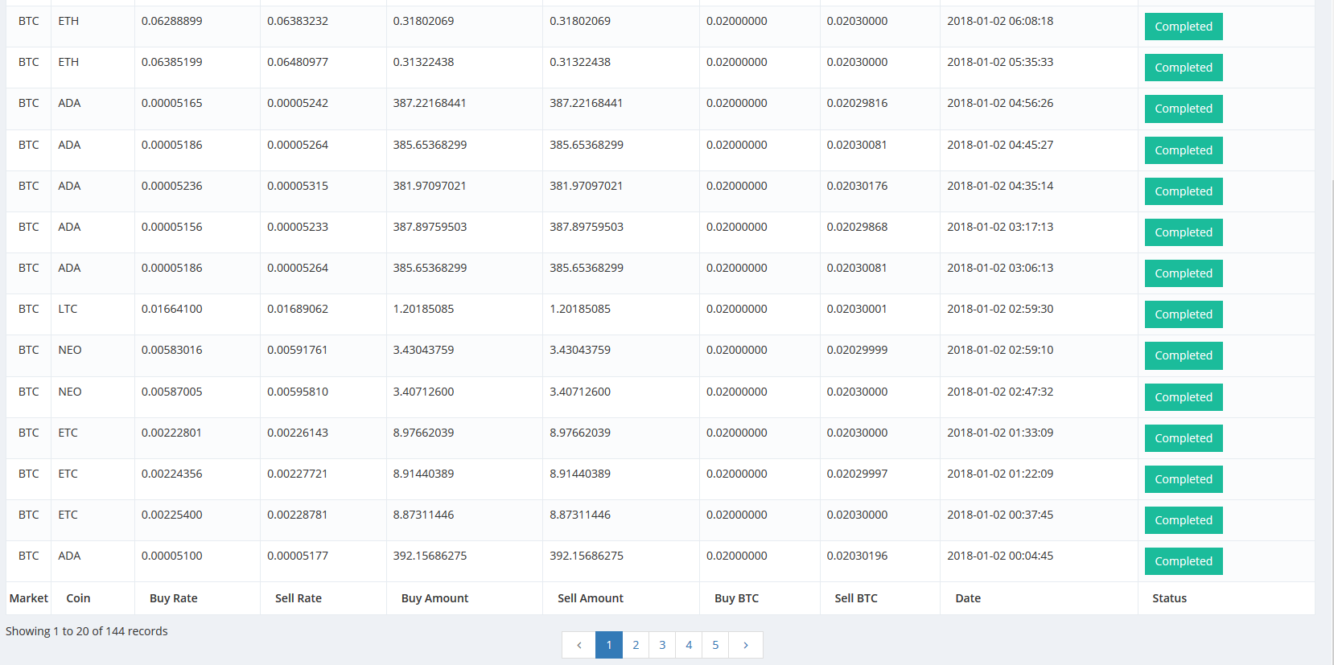
Task: Select buy amount 1.20185085
Action: tap(423, 309)
